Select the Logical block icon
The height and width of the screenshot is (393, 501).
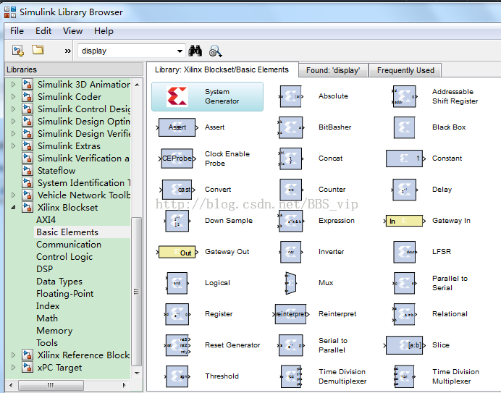177,283
